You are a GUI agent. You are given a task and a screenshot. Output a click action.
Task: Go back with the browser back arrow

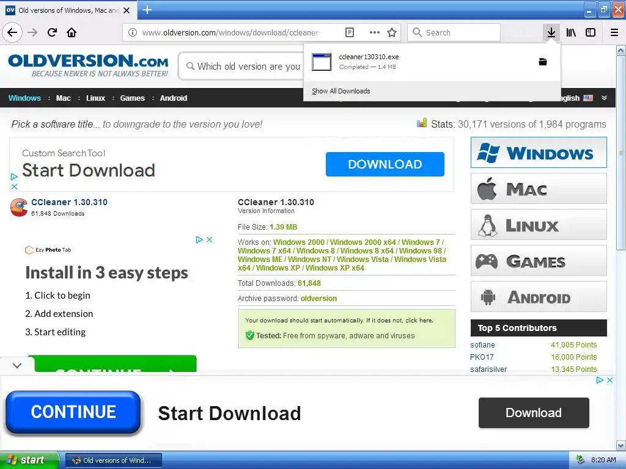pos(12,32)
